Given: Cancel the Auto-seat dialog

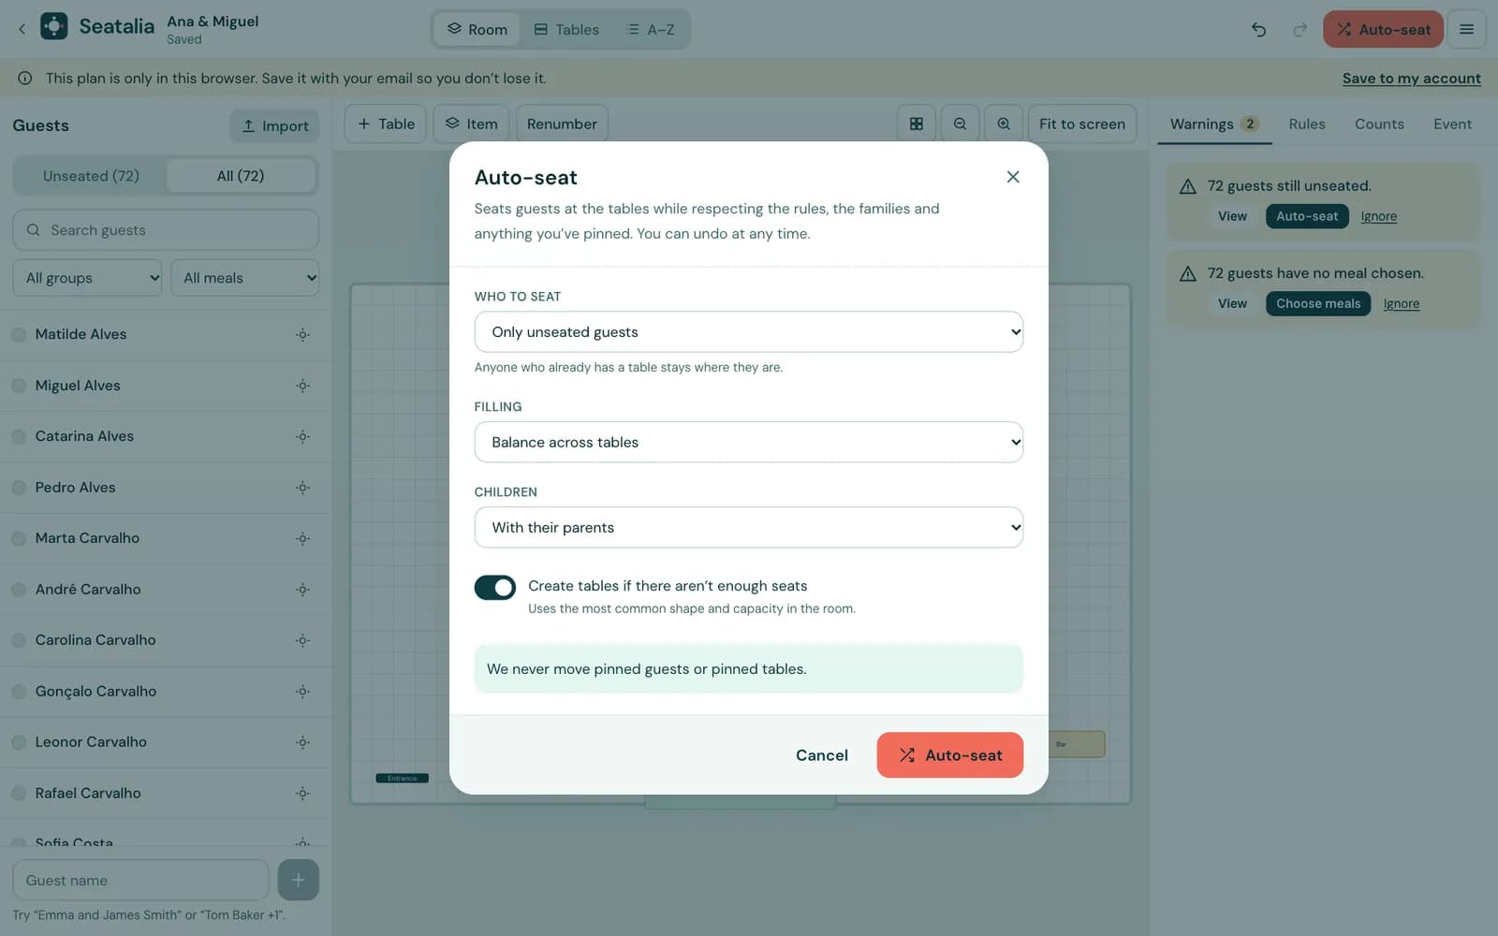Looking at the screenshot, I should 821,755.
